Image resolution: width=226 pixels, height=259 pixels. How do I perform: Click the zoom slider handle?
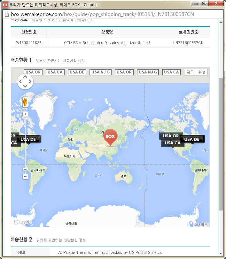[25, 170]
